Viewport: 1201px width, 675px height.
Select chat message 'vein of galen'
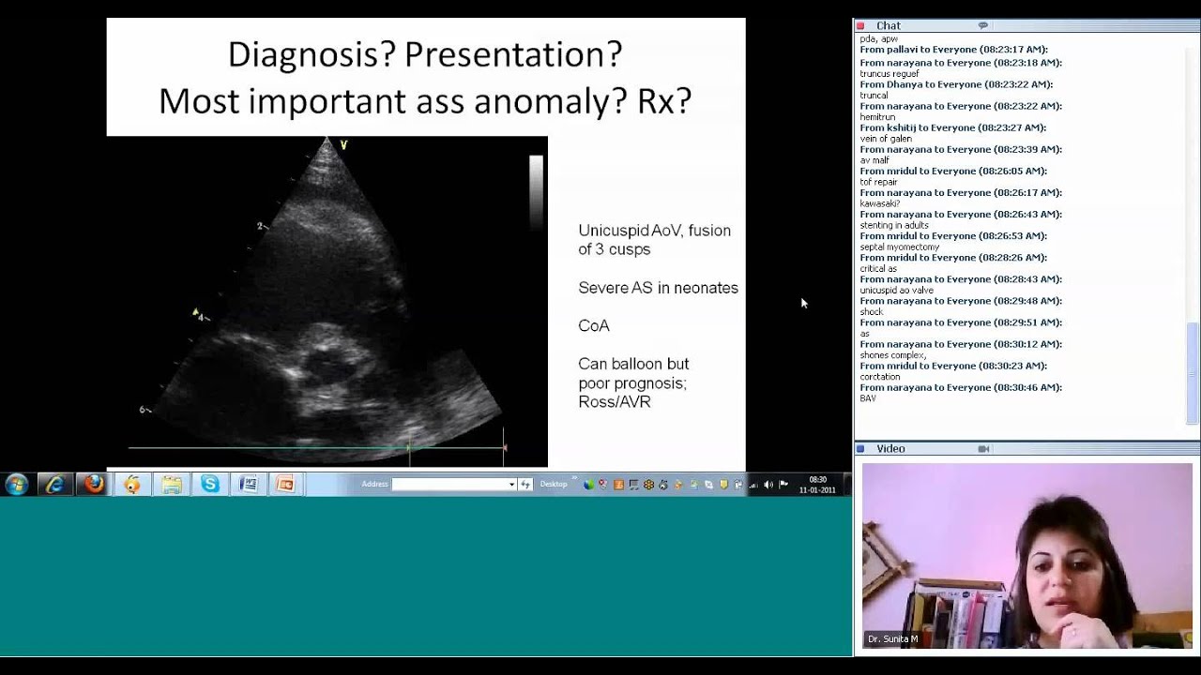886,139
